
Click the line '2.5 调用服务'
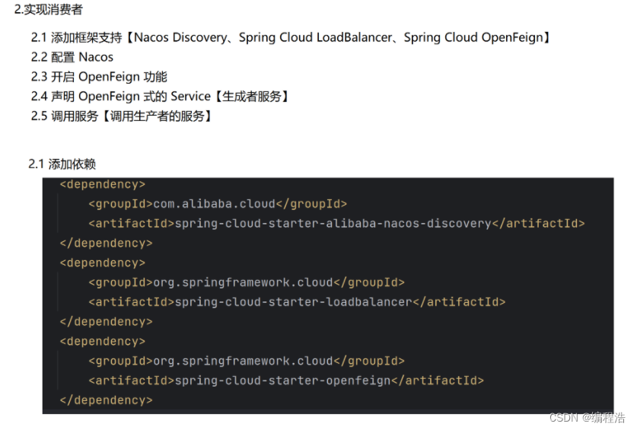coord(122,116)
